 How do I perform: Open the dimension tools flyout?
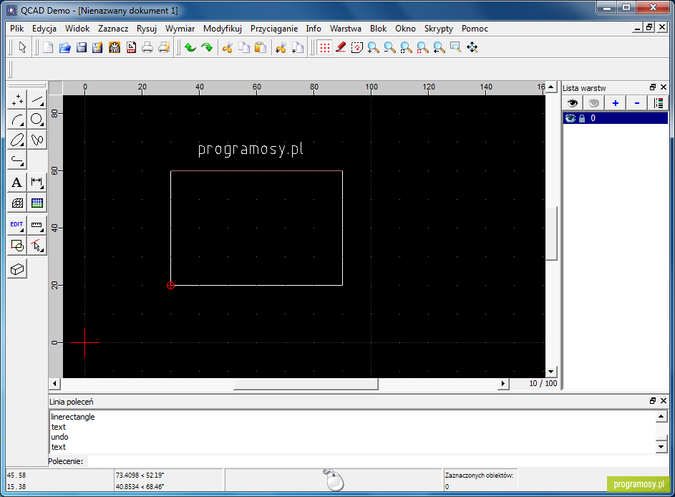37,183
